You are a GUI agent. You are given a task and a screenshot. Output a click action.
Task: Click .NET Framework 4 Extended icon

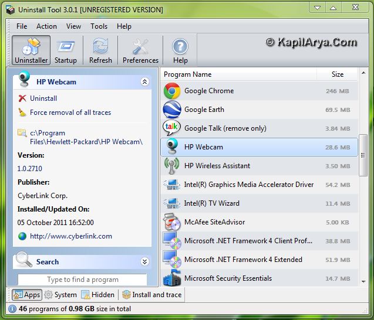click(172, 259)
